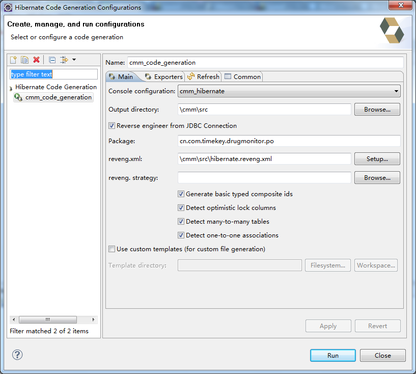Click inside the type filter text field

(53, 74)
